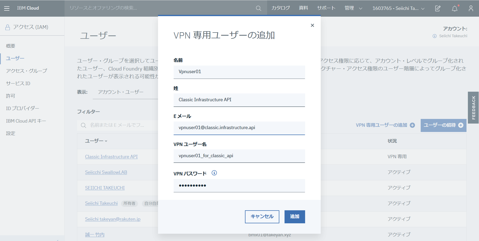Open the notifications bell
The width and height of the screenshot is (479, 241).
coord(455,8)
